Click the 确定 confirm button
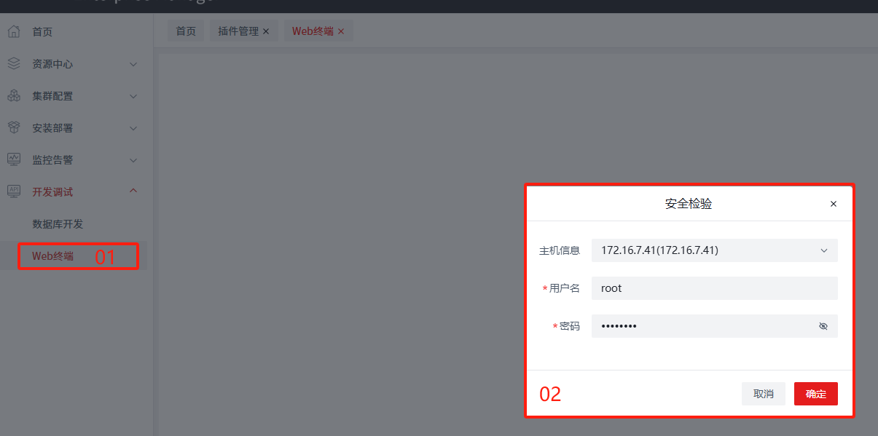 816,394
